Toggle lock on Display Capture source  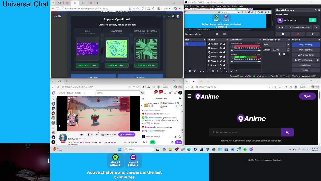[x=224, y=65]
